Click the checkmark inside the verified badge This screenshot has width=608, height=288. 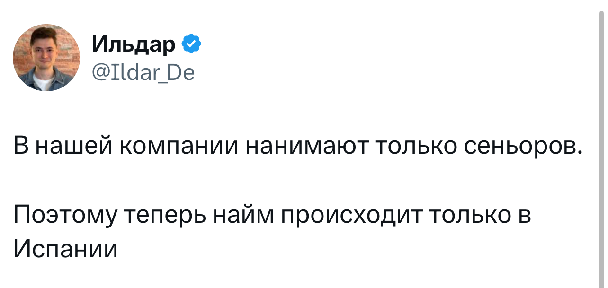click(192, 44)
